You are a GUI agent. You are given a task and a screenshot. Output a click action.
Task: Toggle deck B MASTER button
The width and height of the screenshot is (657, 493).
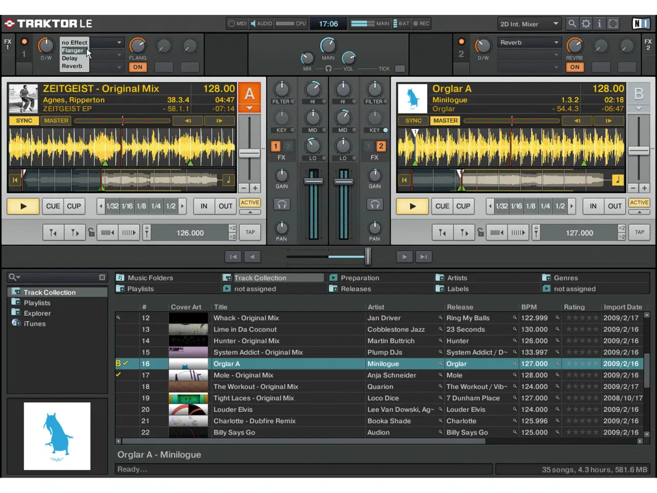(x=445, y=121)
